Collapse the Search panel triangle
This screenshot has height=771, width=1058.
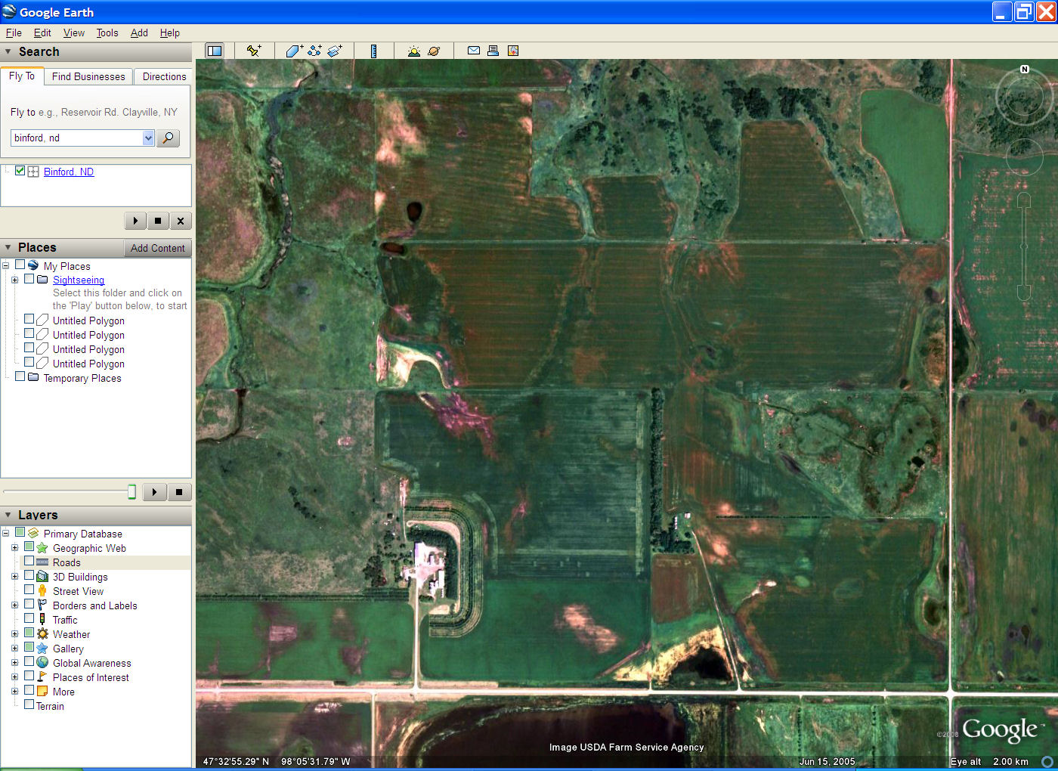(8, 51)
